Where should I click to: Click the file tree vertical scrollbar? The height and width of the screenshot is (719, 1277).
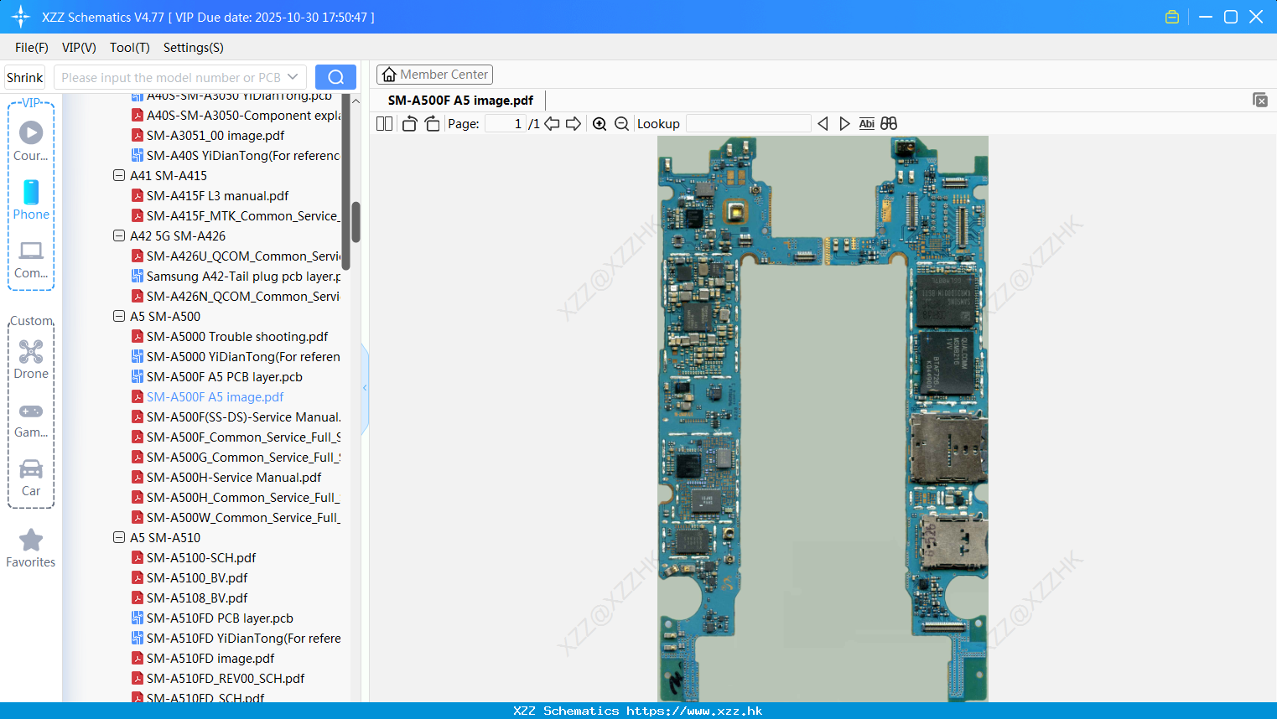pyautogui.click(x=356, y=222)
